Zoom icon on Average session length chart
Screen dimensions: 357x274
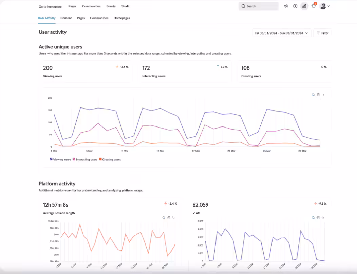point(164,218)
